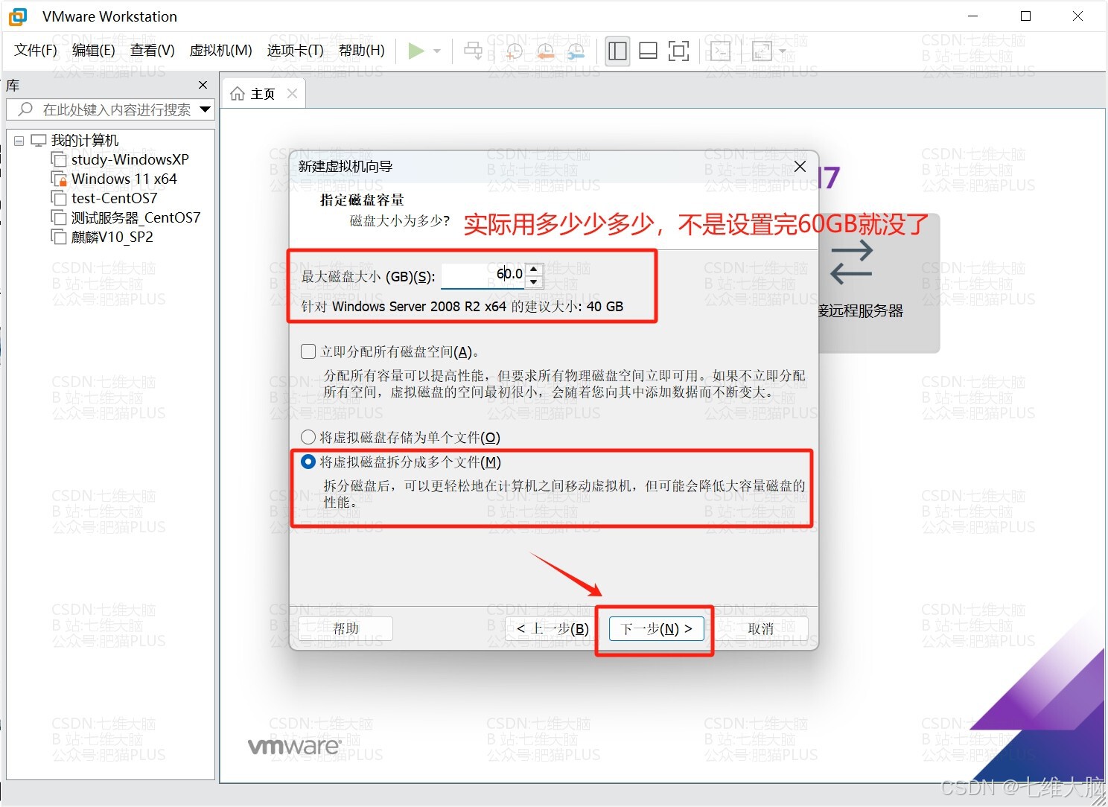The image size is (1108, 807).
Task: Open the 帮助(H) menu
Action: (x=362, y=50)
